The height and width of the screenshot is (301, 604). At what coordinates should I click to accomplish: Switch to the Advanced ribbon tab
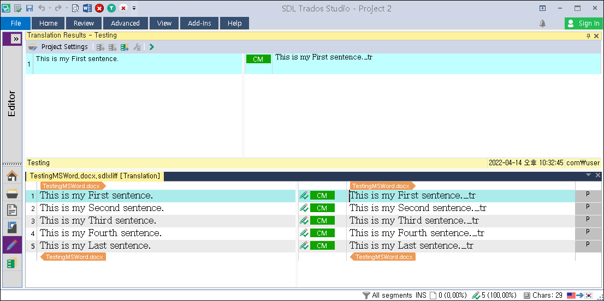click(x=125, y=23)
